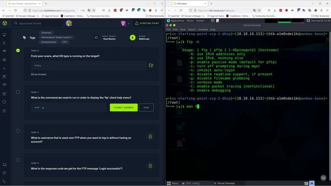Viewport: 331px width, 186px height.
Task: Open the users group icon in HTB sidebar
Action: [x=4, y=51]
